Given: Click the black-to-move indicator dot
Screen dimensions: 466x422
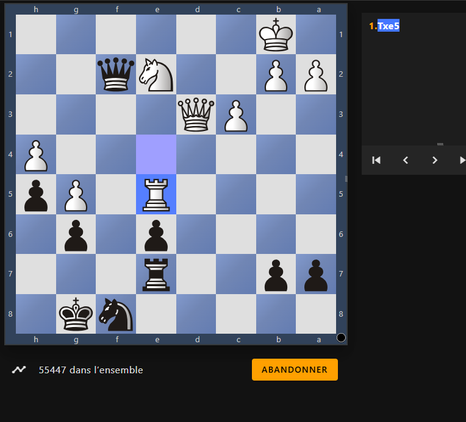Looking at the screenshot, I should coord(341,337).
